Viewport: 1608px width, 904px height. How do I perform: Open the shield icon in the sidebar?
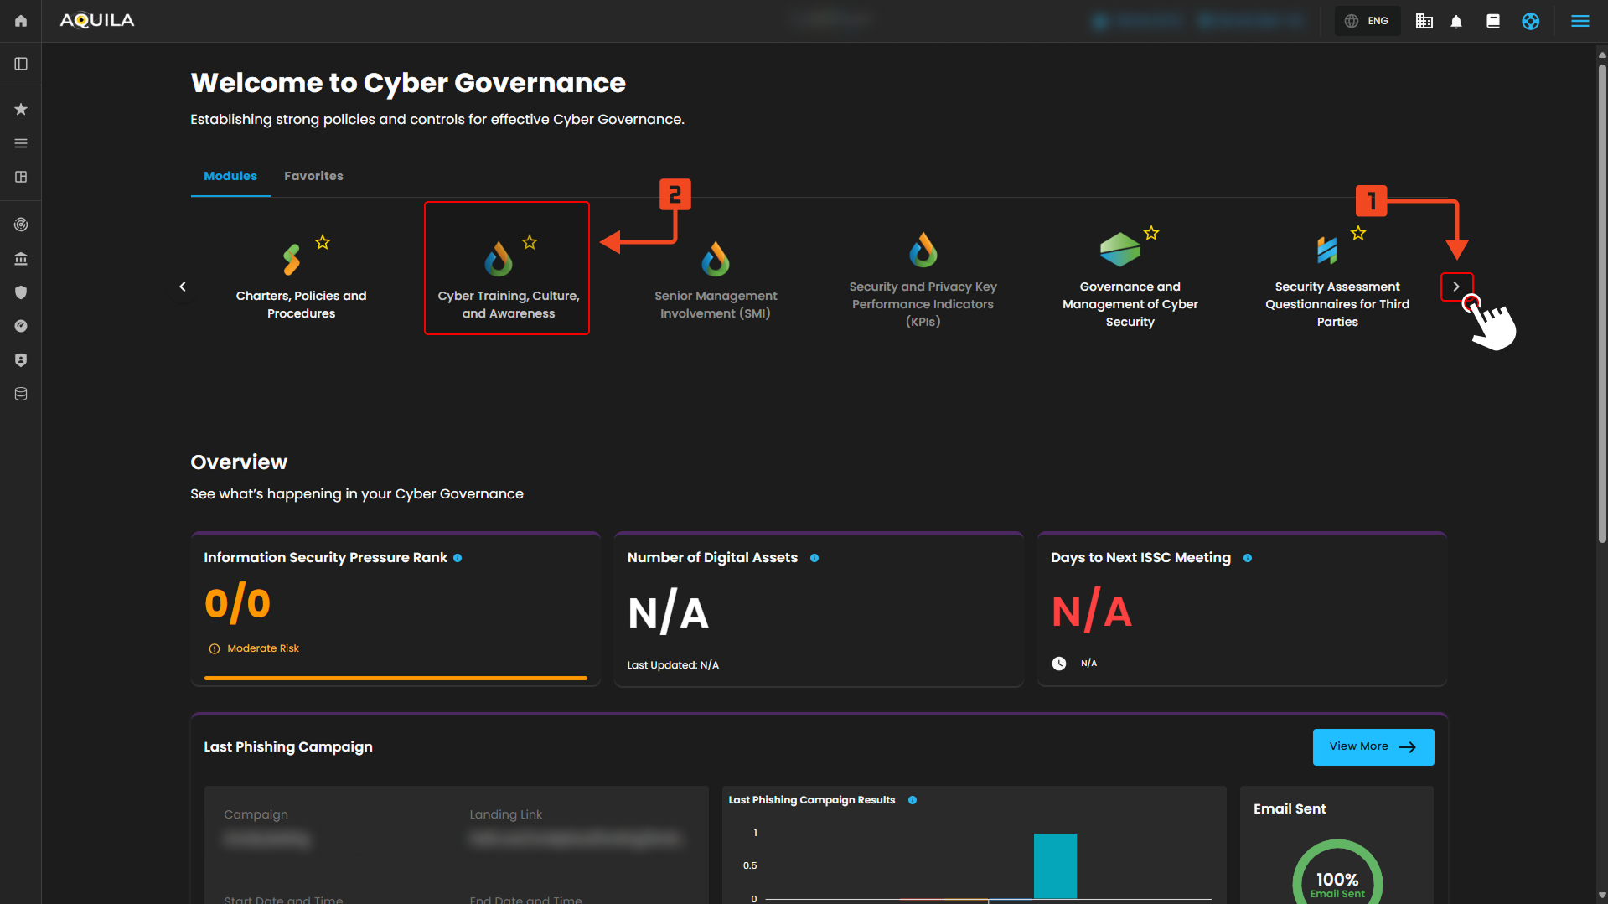point(21,292)
